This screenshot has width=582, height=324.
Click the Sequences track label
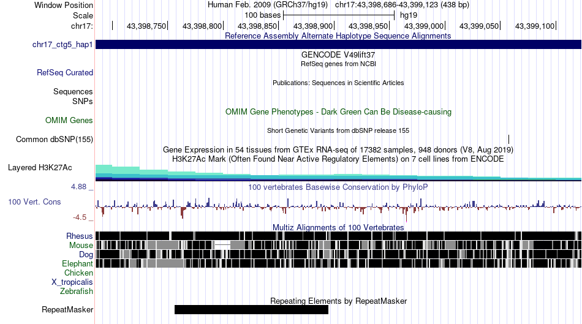(x=73, y=92)
